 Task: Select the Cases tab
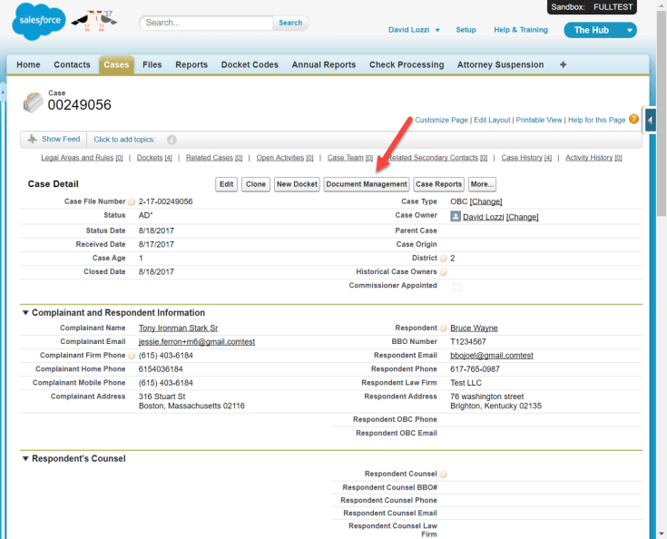(x=116, y=64)
